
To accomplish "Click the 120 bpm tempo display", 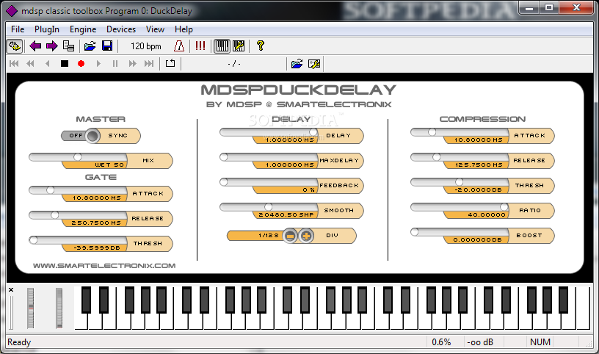I will point(146,46).
